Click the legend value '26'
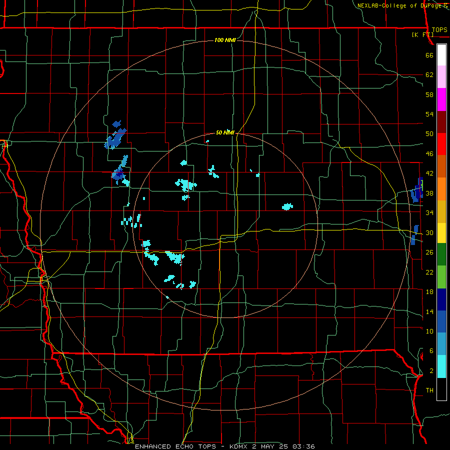The width and height of the screenshot is (450, 450). tap(429, 252)
